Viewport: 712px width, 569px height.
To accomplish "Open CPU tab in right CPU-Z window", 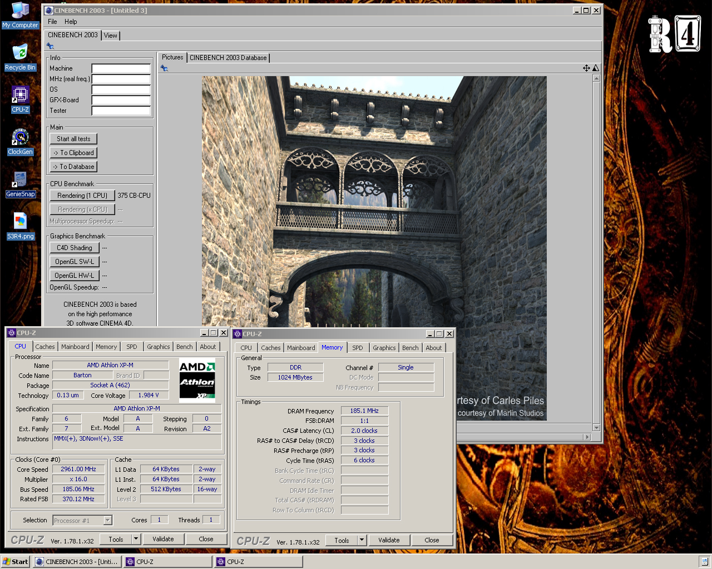I will click(x=246, y=348).
